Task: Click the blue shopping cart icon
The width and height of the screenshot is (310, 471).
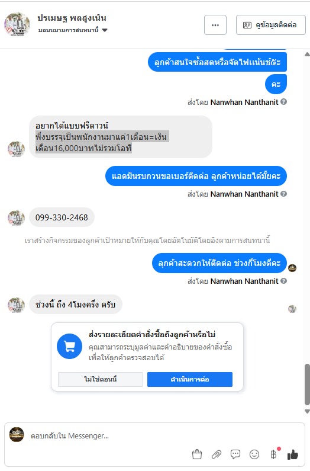Action: pyautogui.click(x=70, y=347)
